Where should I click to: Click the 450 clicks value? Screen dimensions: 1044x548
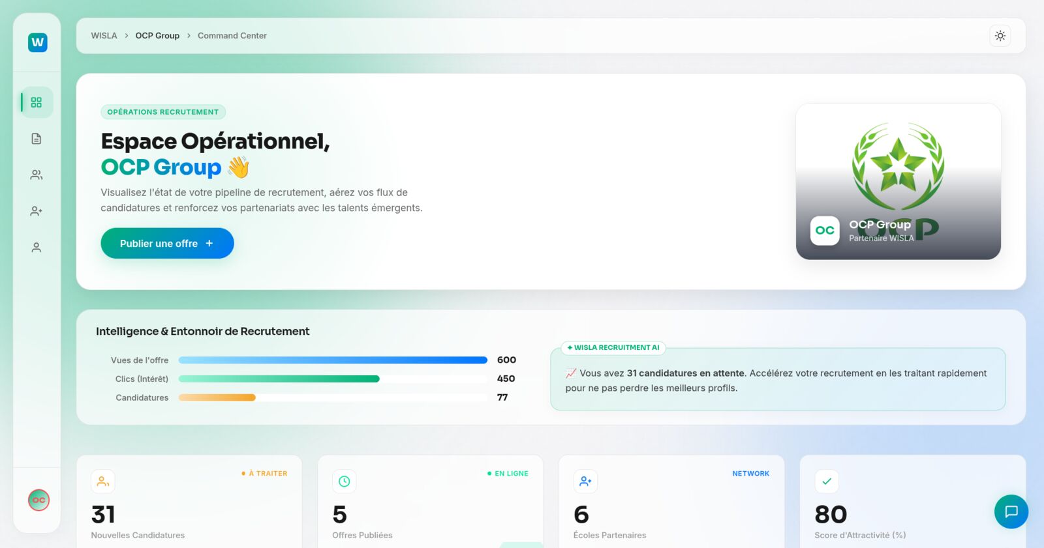coord(506,379)
